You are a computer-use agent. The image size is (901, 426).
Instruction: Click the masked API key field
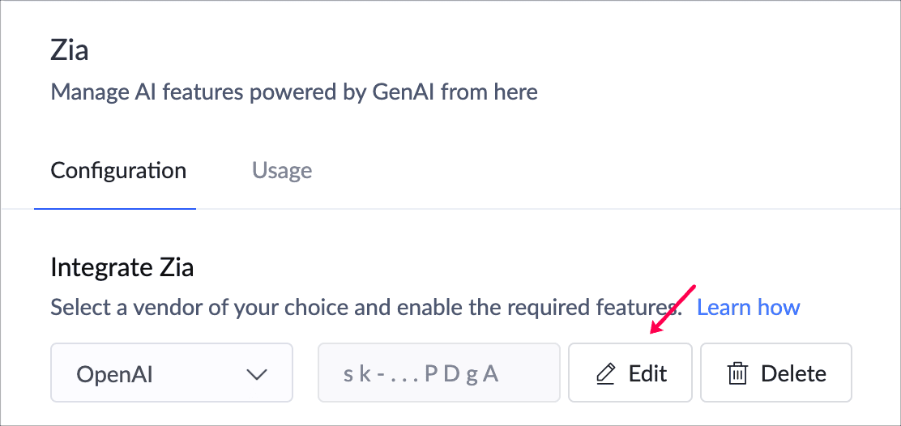tap(438, 373)
